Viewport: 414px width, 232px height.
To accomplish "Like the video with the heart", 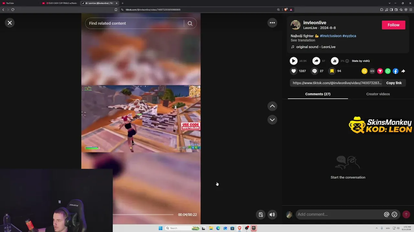I will (x=294, y=71).
